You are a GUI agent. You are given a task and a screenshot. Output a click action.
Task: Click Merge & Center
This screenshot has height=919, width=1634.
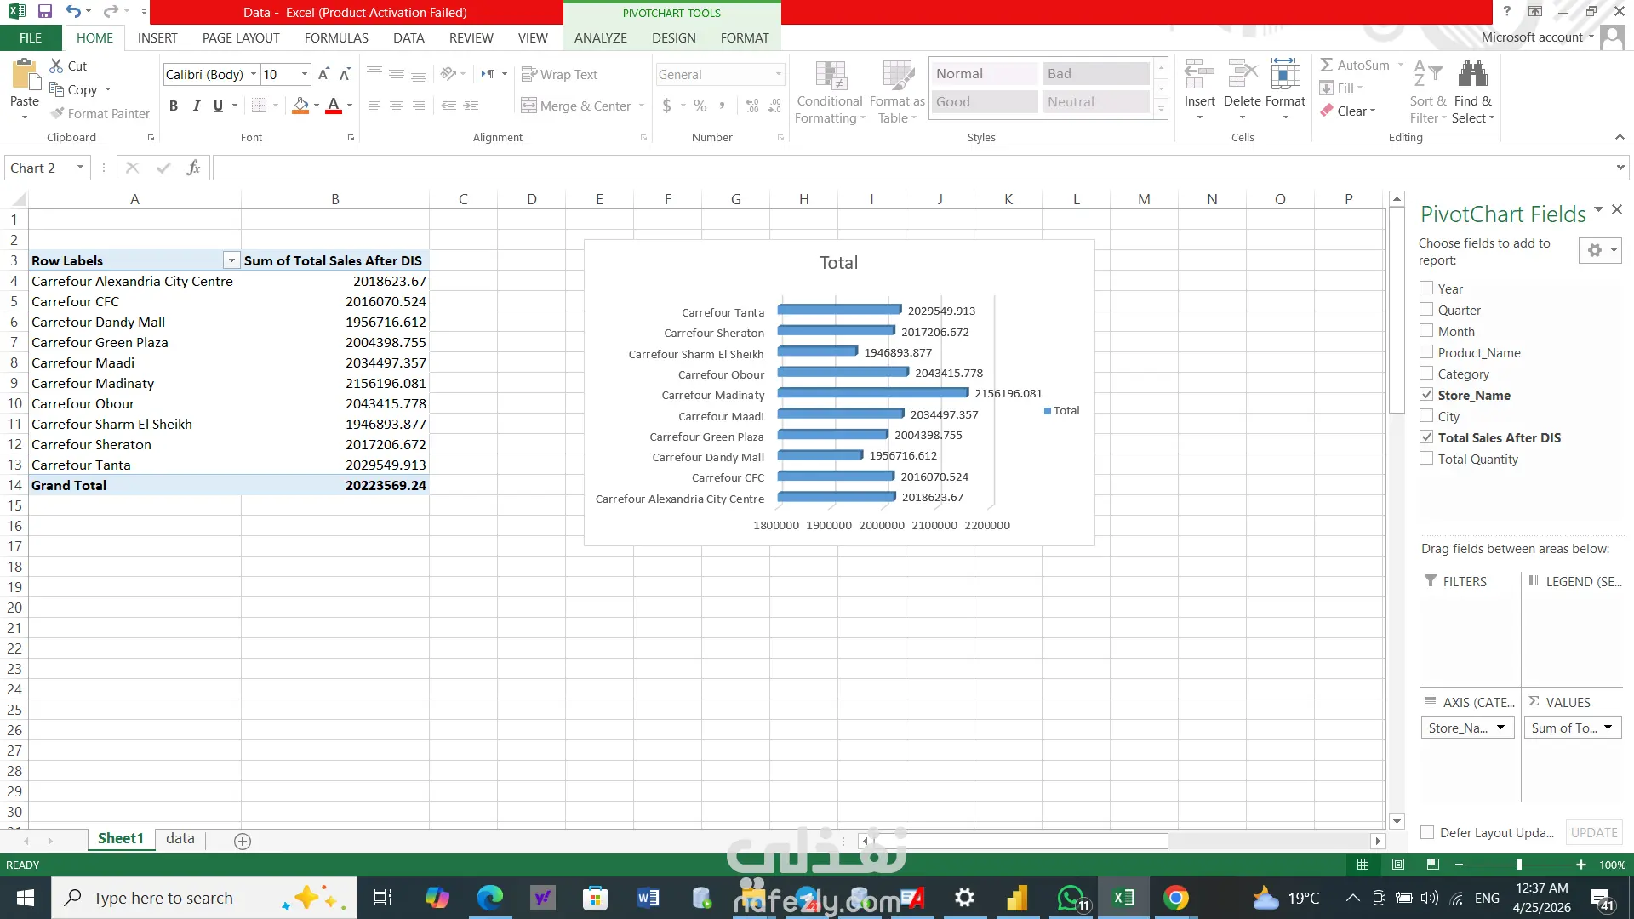tap(576, 106)
